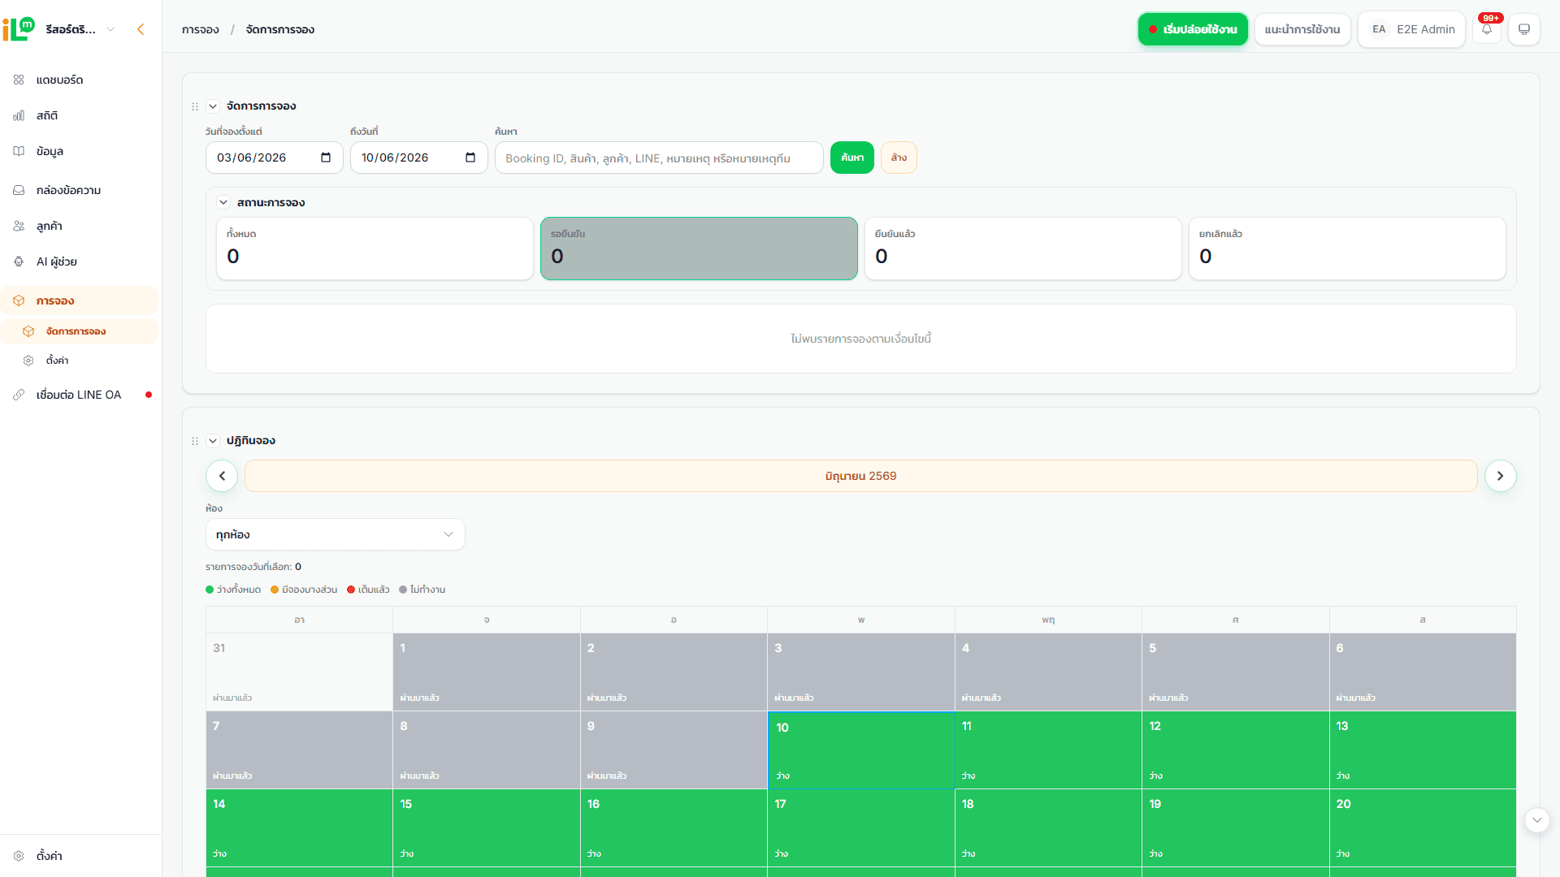1560x877 pixels.
Task: Select AI ผู้ช่วย in the sidebar
Action: pyautogui.click(x=79, y=261)
